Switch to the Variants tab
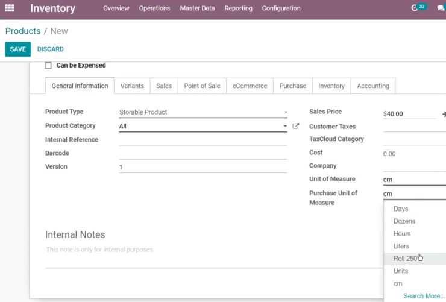The height and width of the screenshot is (302, 446). 132,86
